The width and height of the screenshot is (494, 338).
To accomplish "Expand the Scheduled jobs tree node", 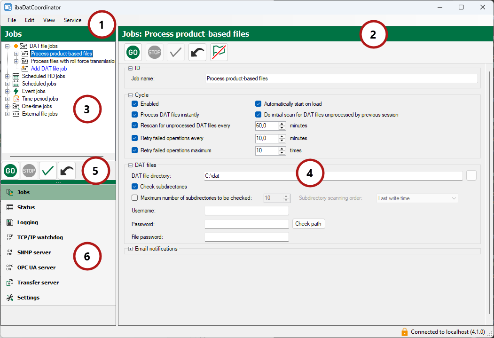I will 7,84.
